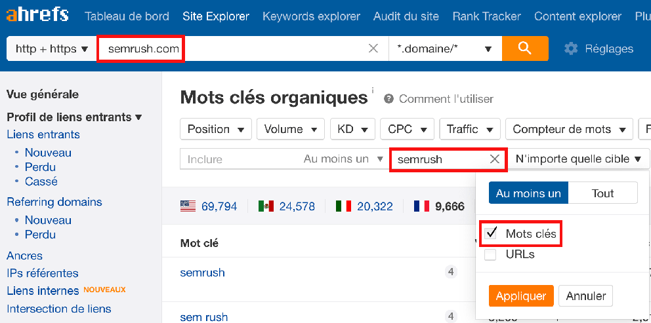The height and width of the screenshot is (323, 651).
Task: Open Cassé backlinks link
Action: [x=41, y=181]
